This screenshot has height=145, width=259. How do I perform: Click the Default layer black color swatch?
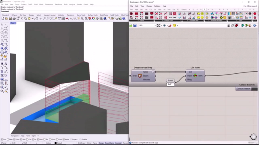tap(55, 143)
